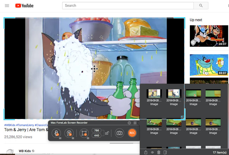Image resolution: width=229 pixels, height=155 pixels.
Task: Click the Up next heading
Action: (x=196, y=20)
